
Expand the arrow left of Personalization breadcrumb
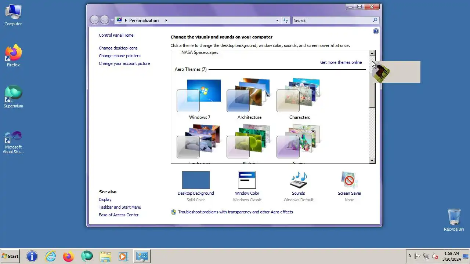tap(126, 21)
